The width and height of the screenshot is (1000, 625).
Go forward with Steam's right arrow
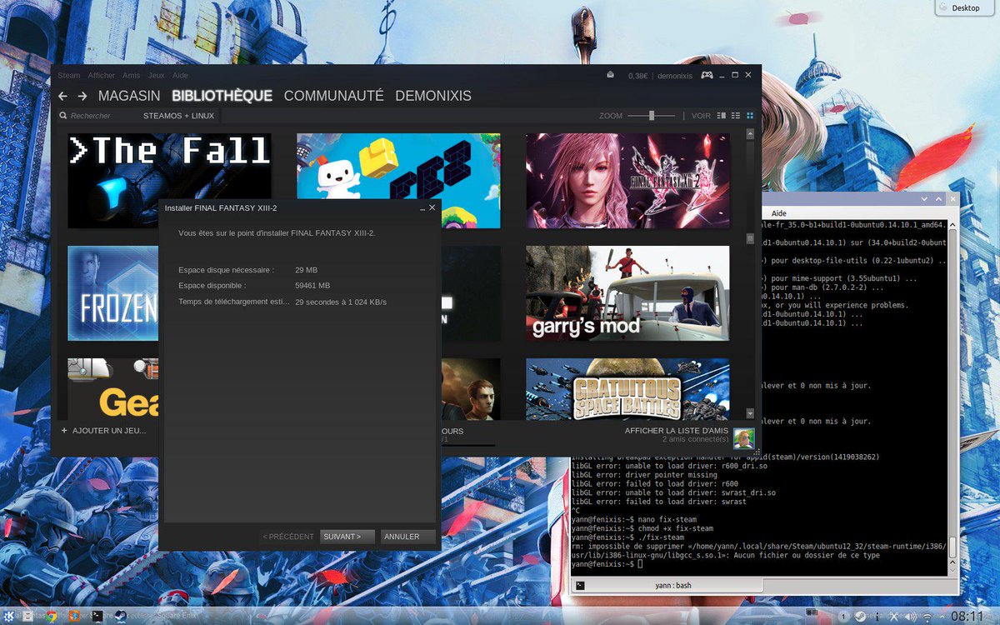coord(82,96)
